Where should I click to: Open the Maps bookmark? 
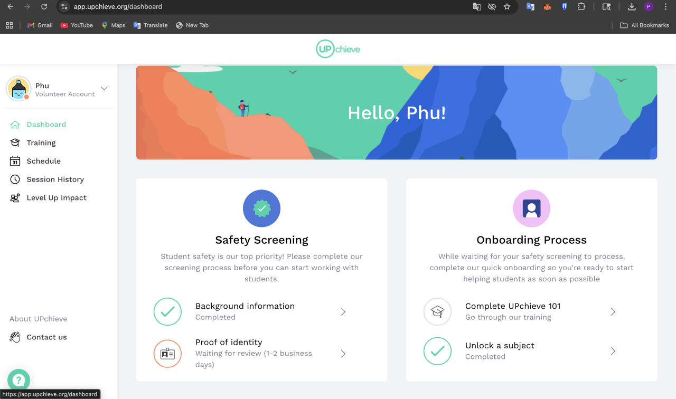tap(114, 25)
